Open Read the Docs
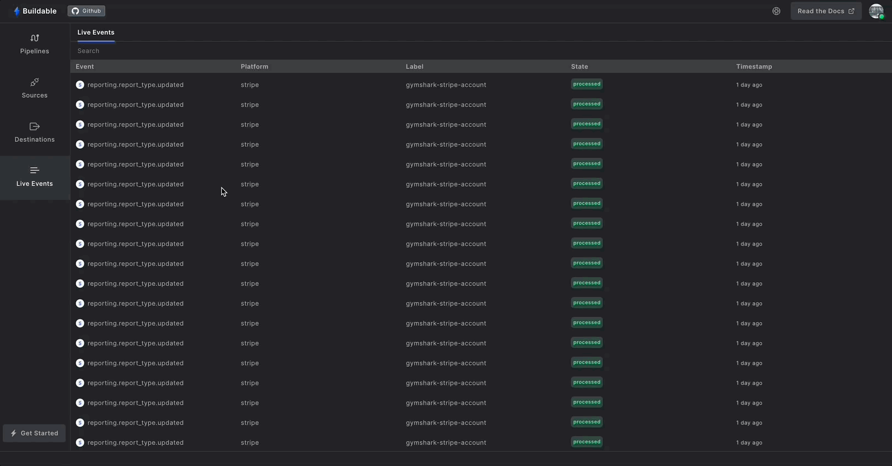 pyautogui.click(x=826, y=11)
